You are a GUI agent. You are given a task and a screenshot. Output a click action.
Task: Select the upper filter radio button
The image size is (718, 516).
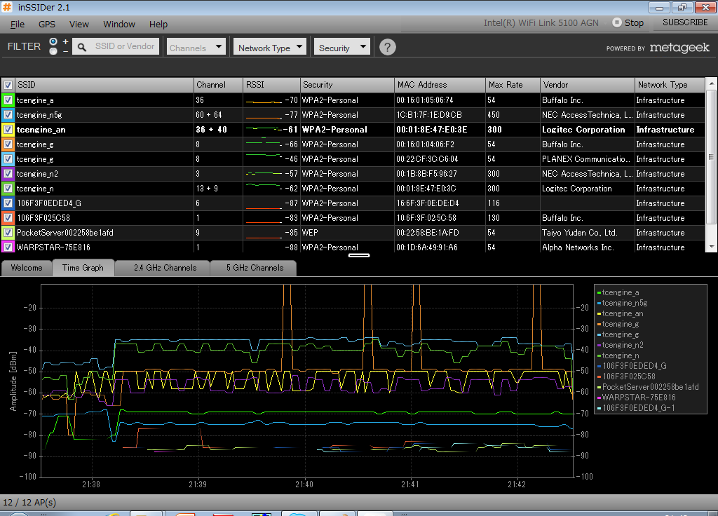point(53,41)
